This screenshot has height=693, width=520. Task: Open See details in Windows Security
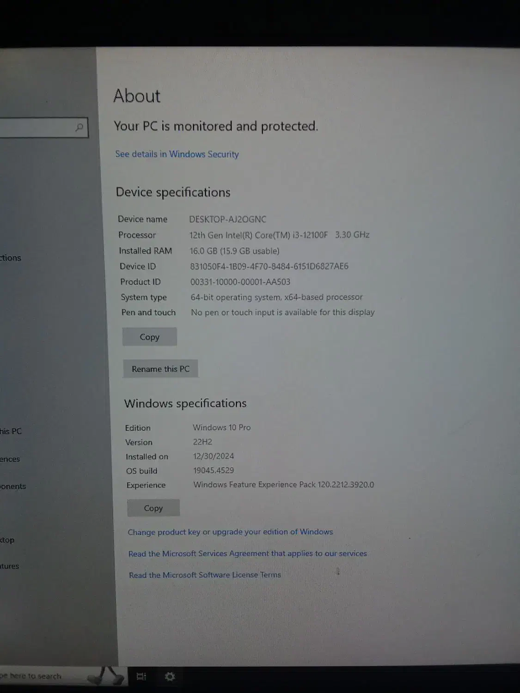point(177,154)
